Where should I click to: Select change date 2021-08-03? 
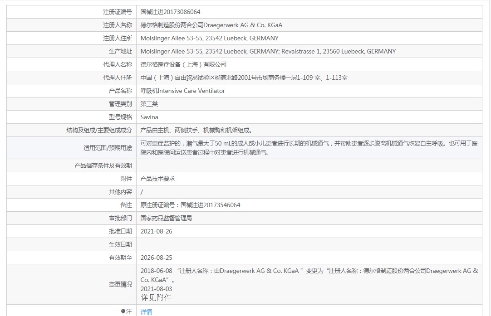point(156,289)
